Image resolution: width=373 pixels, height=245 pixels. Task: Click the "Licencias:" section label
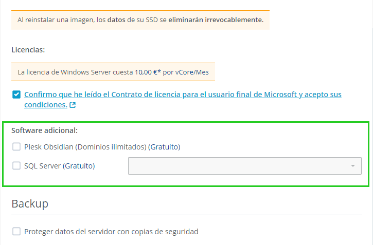tap(28, 50)
